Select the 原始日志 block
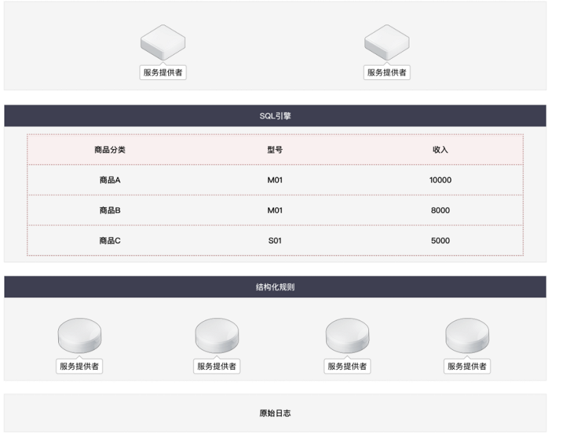Screen dimensions: 581x438 pos(275,413)
